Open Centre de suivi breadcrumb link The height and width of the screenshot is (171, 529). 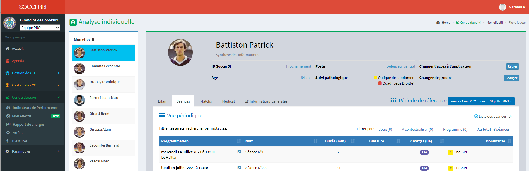468,23
